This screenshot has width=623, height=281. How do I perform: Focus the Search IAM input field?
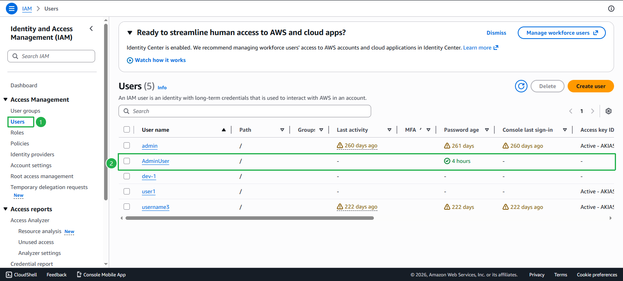(51, 56)
